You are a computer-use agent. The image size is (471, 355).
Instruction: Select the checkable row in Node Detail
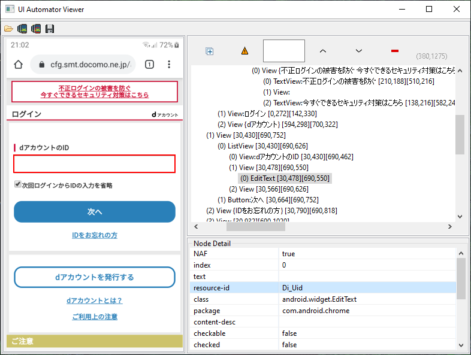pos(323,333)
